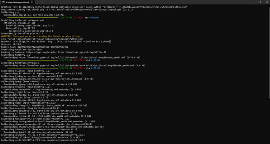270x144 pixels.
Task: Click the torchvision-0.16.2 wheel download URL
Action: point(76,66)
